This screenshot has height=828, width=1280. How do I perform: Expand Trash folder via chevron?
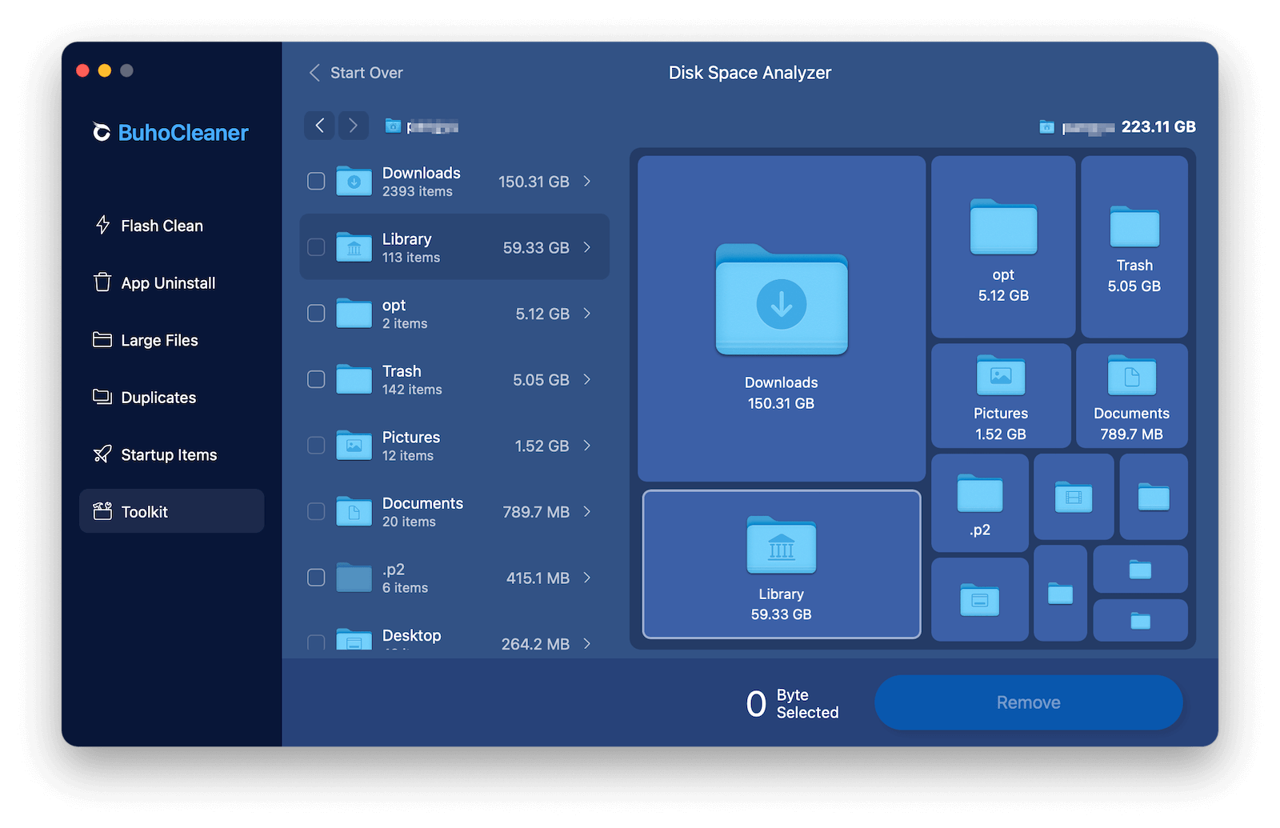[587, 379]
